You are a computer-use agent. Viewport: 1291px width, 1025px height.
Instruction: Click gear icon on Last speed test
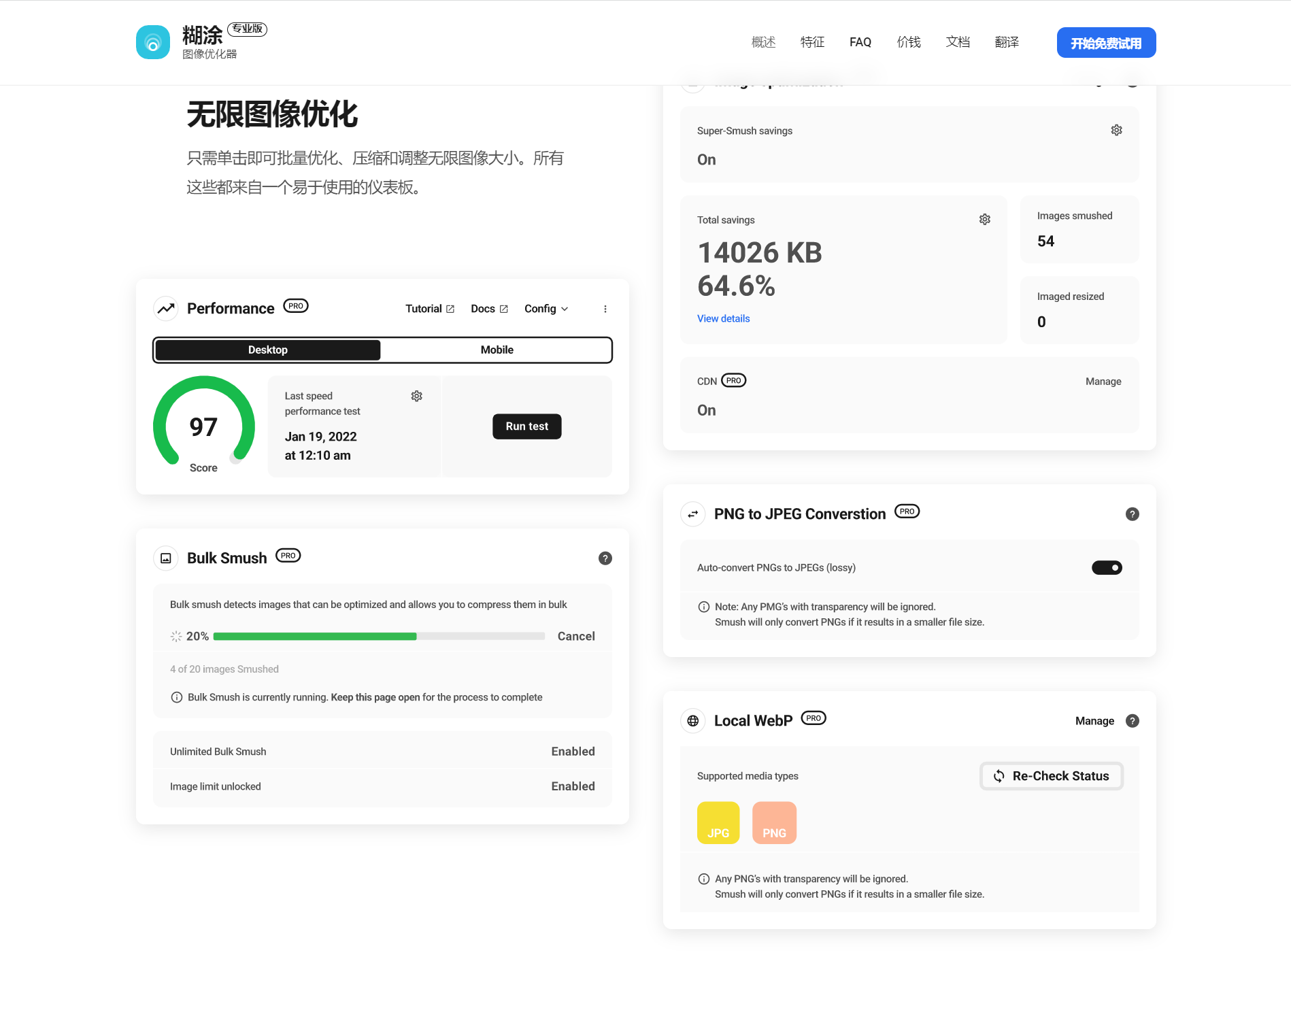[417, 396]
